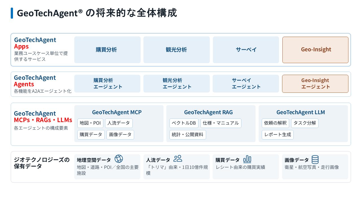Click the GeoTechAgent MCP heading

(117, 112)
